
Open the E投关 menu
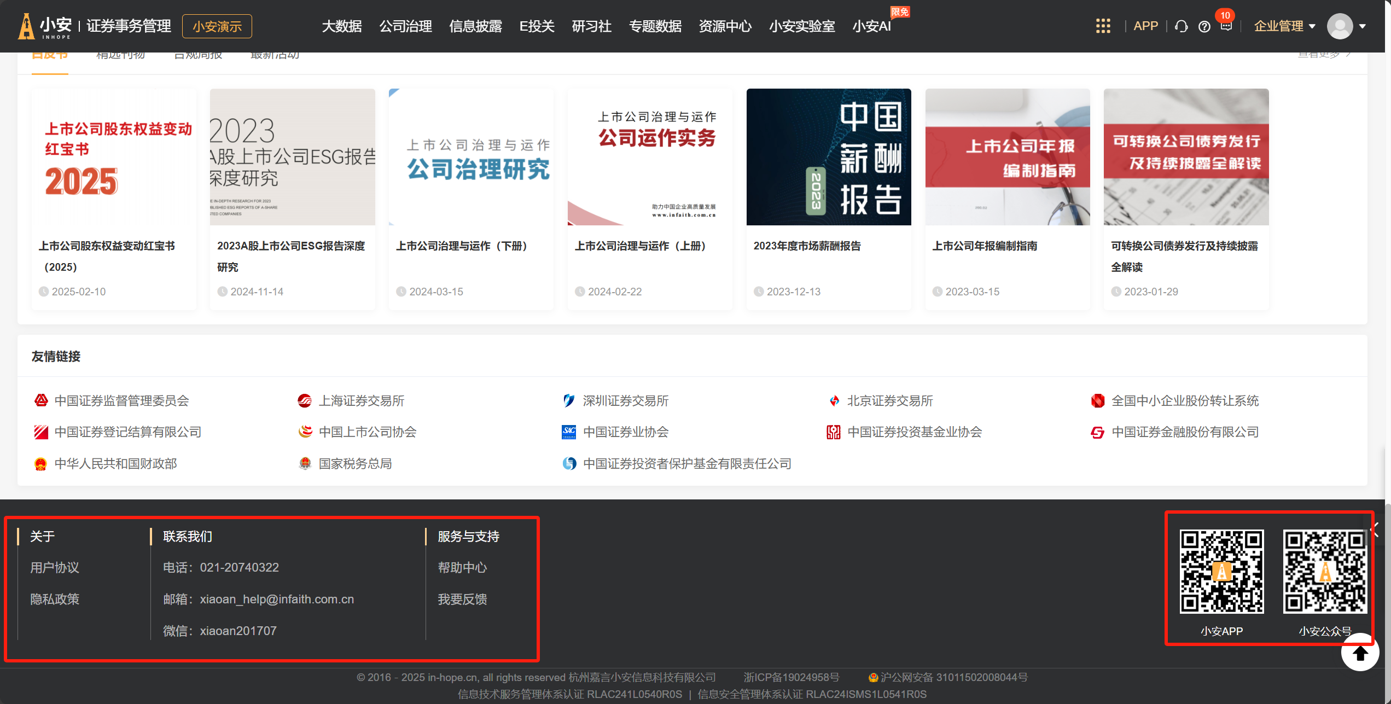pos(537,26)
